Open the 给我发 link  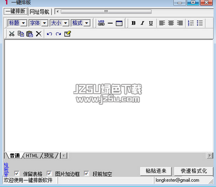point(6,170)
